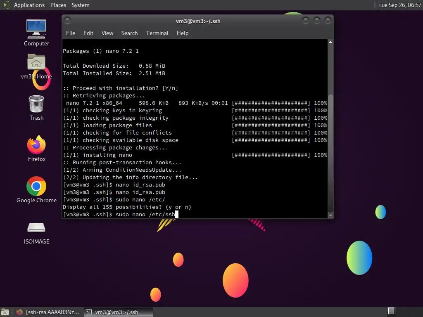The height and width of the screenshot is (317, 423).
Task: Click 'Proceed with installation? [Y/n]' line
Action: point(121,88)
